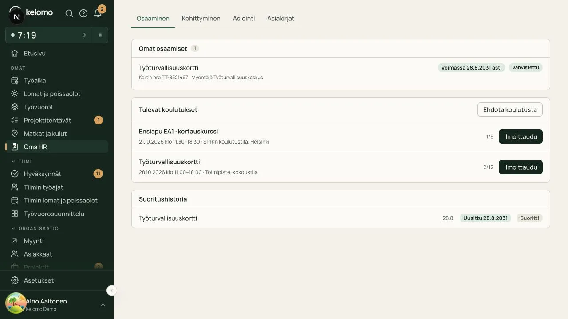Screen dimensions: 568x319
Task: Switch to the Asiakirjat tab
Action: 281,19
